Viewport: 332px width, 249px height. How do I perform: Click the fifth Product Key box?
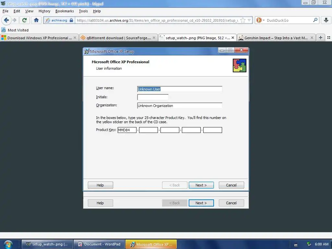(212, 130)
